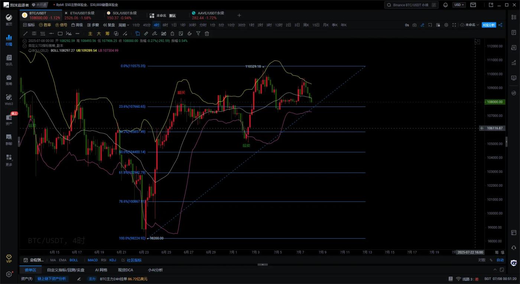Image resolution: width=520 pixels, height=284 pixels.
Task: Toggle the KDJ indicator
Action: 113,260
